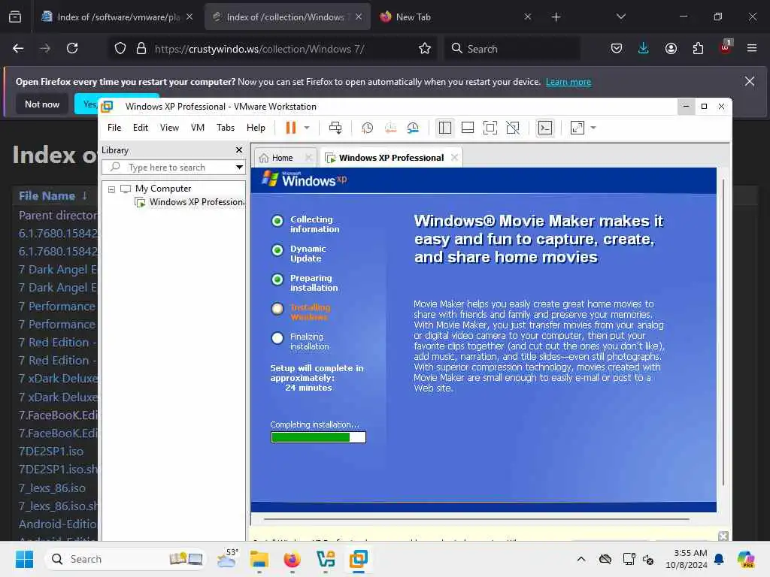Open the Firefox account icon
This screenshot has height=577, width=770.
tap(671, 48)
